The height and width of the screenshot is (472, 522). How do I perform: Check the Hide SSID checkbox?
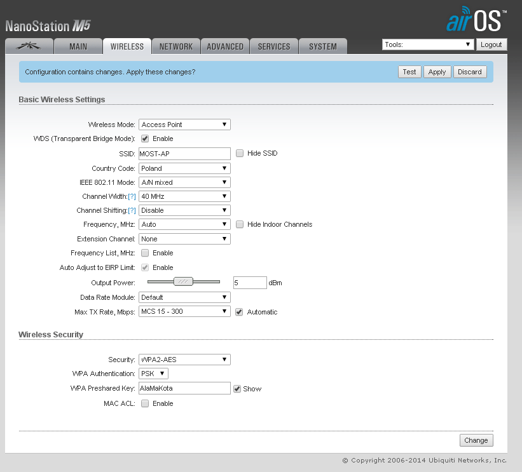click(x=239, y=153)
